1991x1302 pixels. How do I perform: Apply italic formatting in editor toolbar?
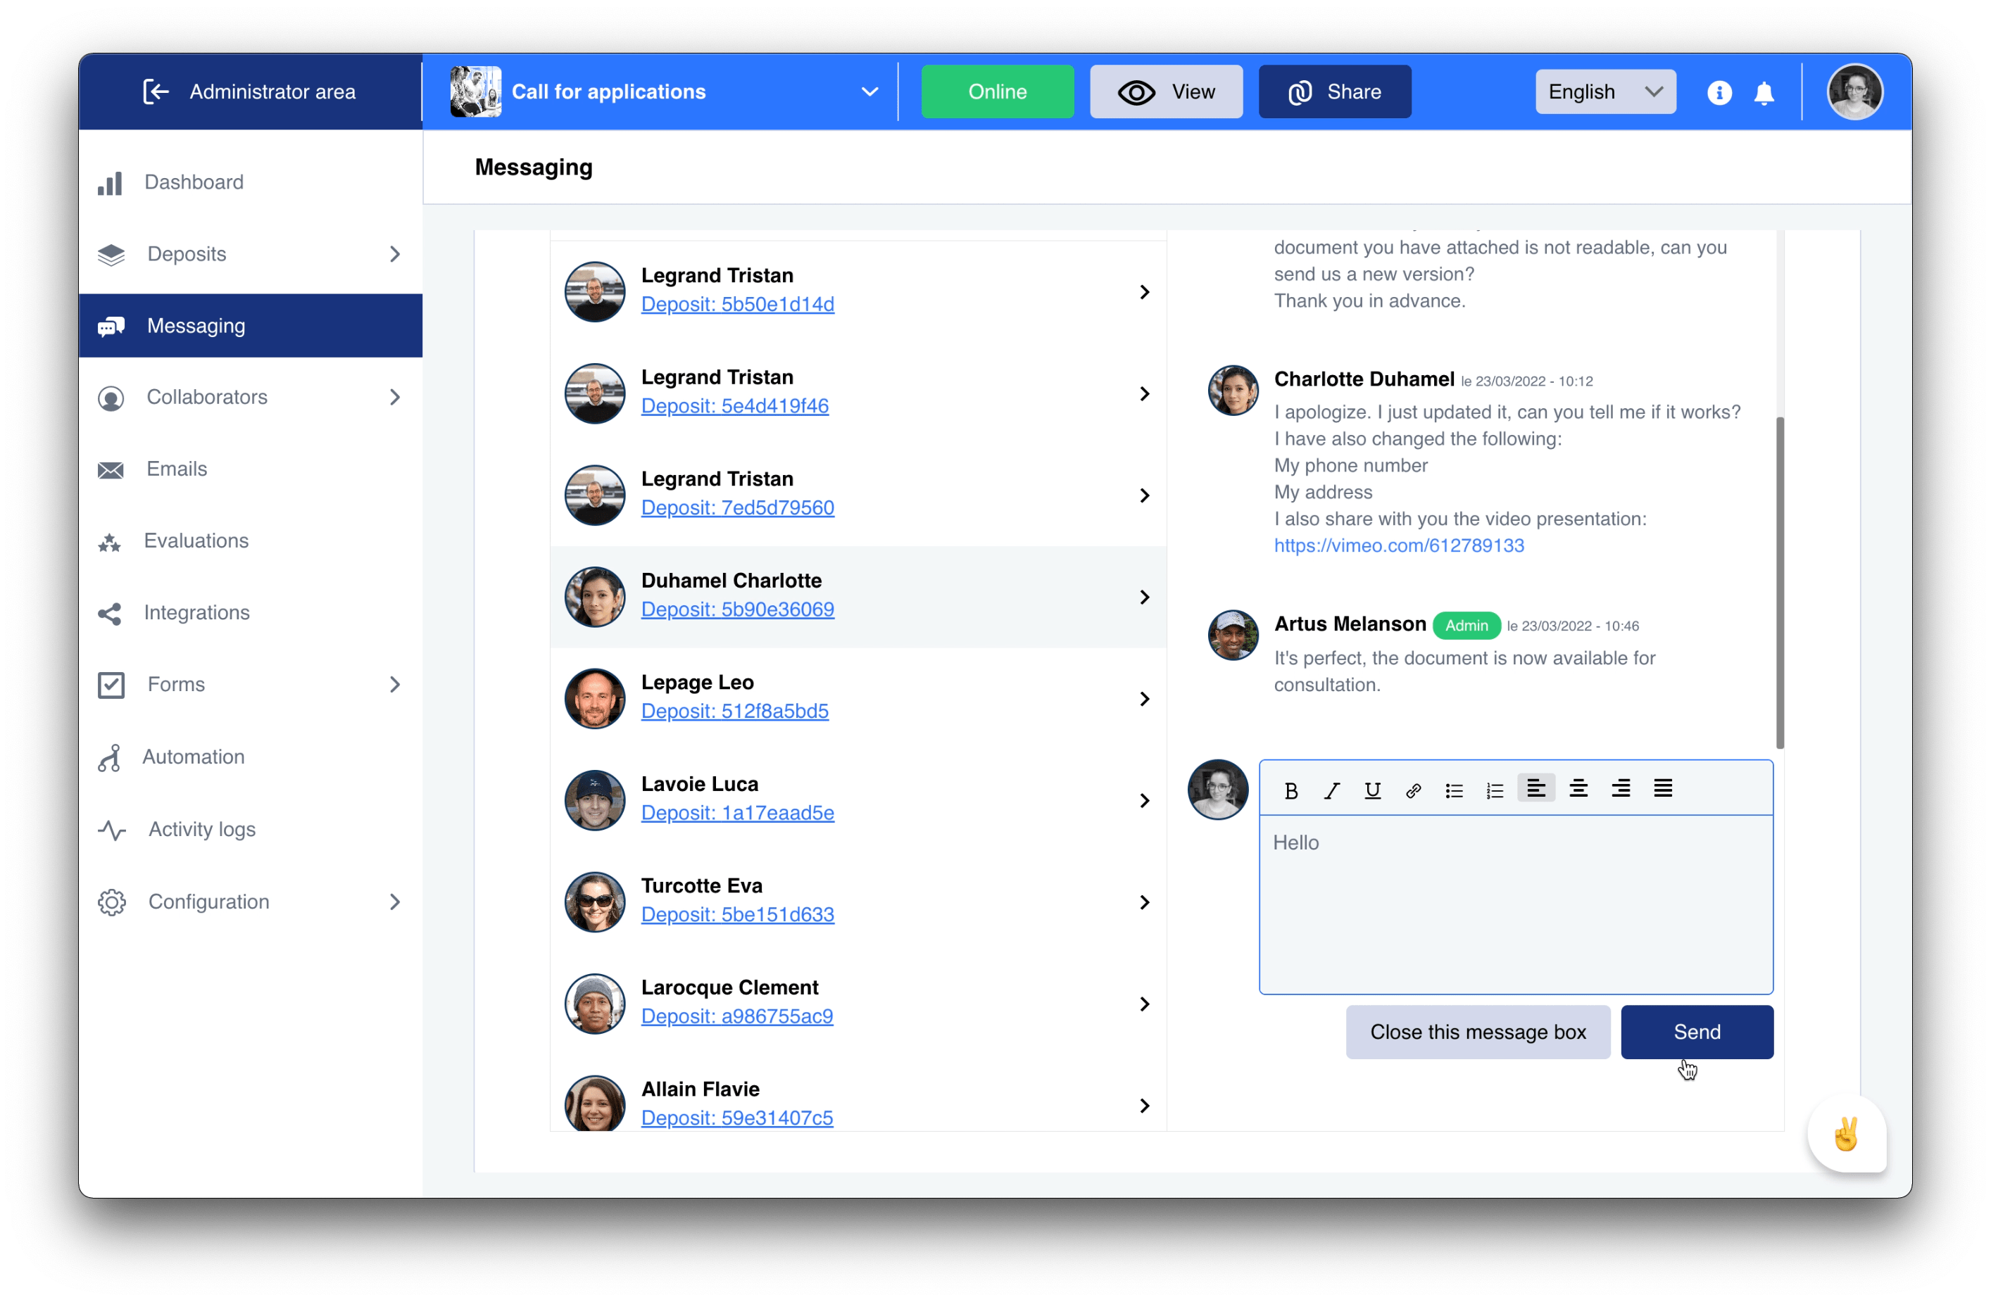1332,790
